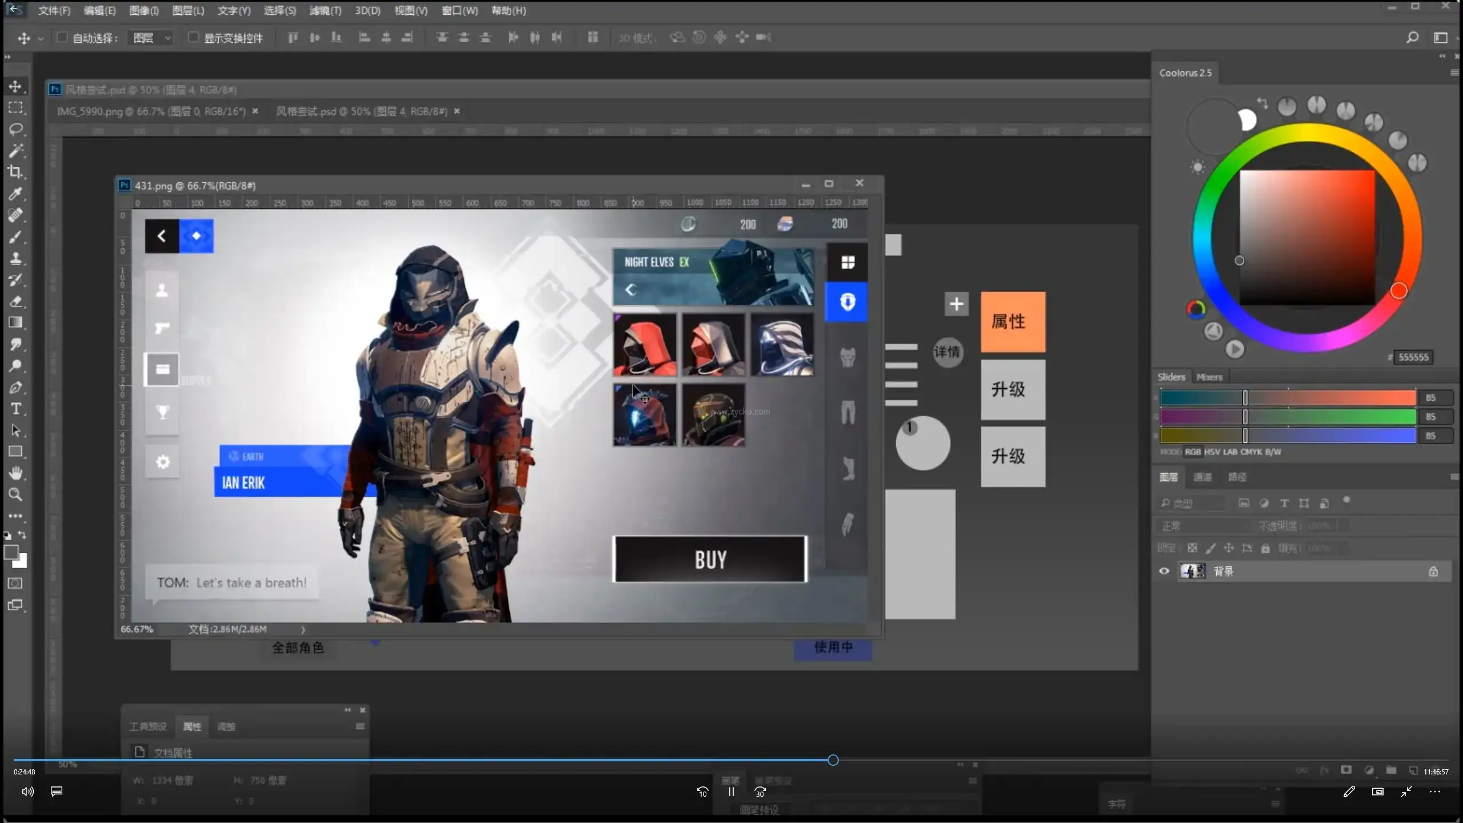Image resolution: width=1463 pixels, height=823 pixels.
Task: Select the Horizontal Type tool
Action: (15, 409)
